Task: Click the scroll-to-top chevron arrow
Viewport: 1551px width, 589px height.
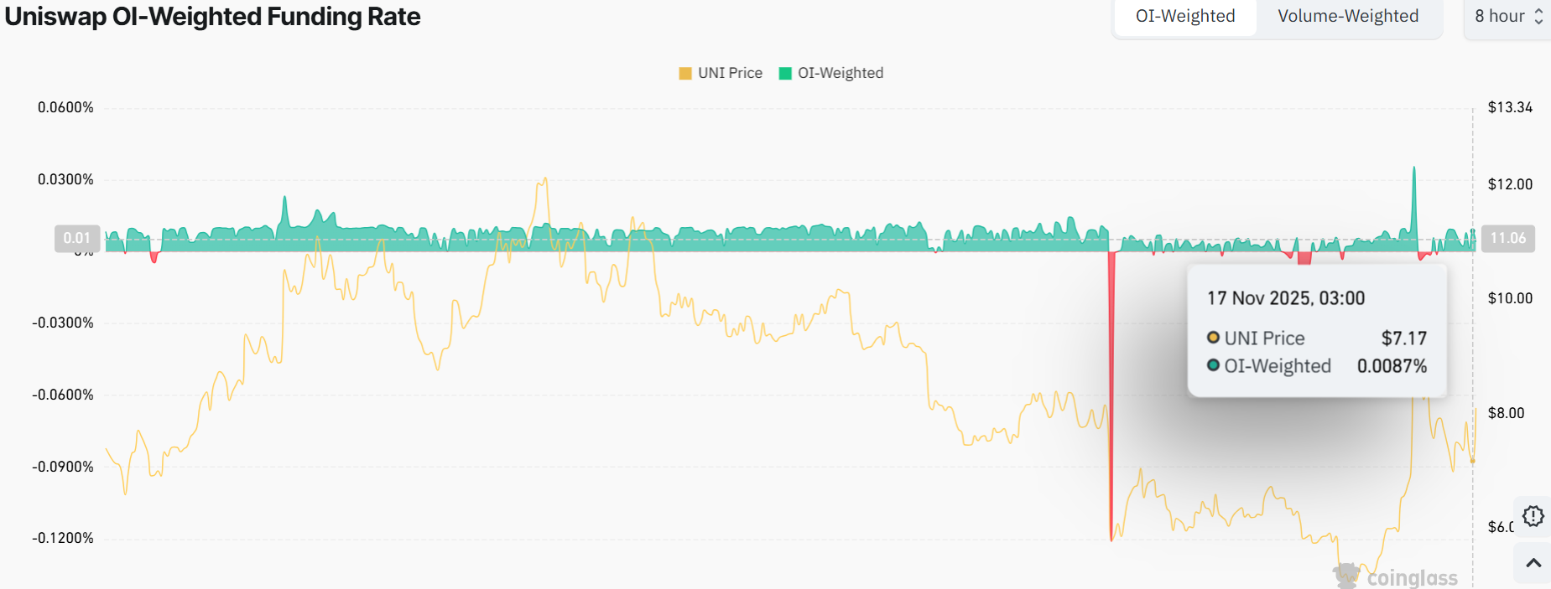Action: click(x=1533, y=563)
